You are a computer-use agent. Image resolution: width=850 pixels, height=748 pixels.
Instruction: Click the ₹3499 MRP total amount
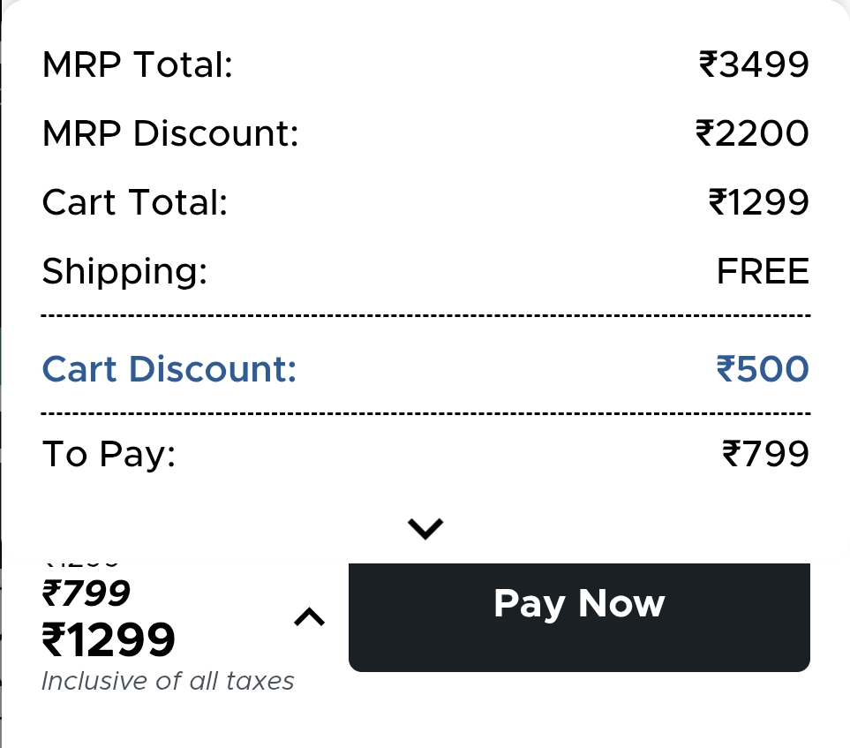click(x=754, y=65)
